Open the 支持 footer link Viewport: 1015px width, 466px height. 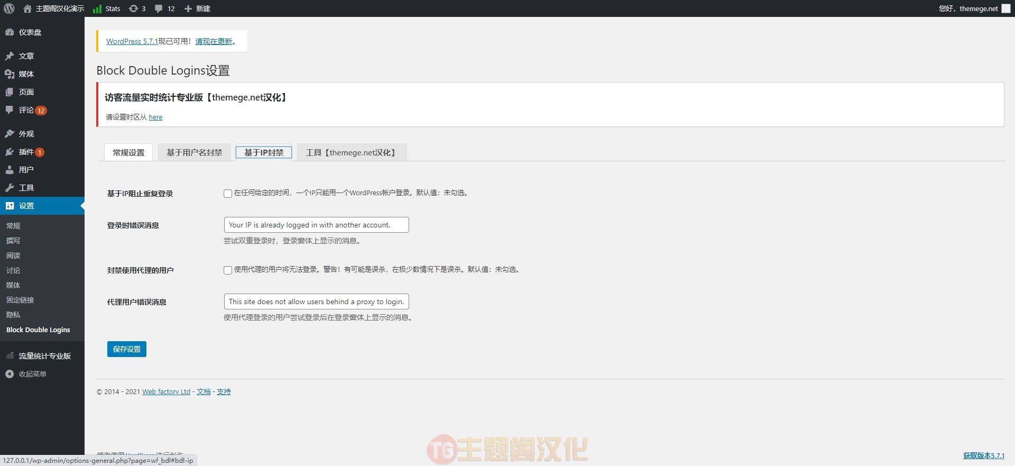coord(224,392)
